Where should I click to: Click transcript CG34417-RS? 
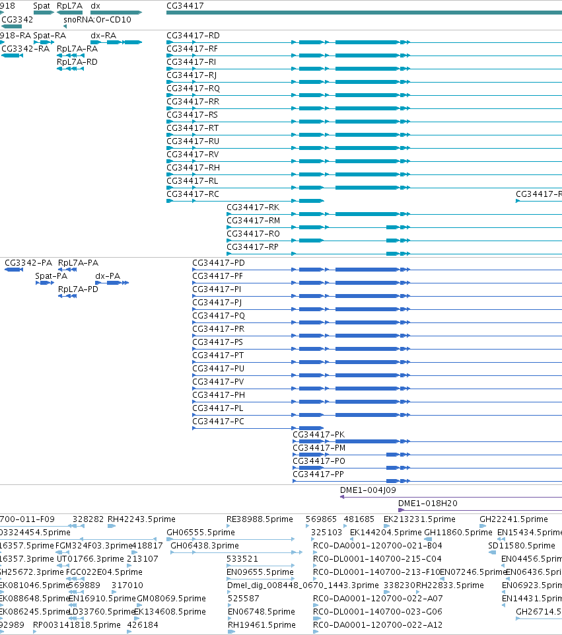(192, 115)
